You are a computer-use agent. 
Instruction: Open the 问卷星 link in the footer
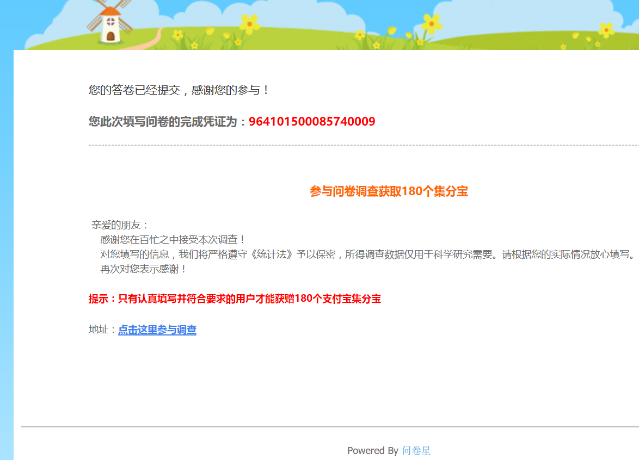(x=416, y=451)
